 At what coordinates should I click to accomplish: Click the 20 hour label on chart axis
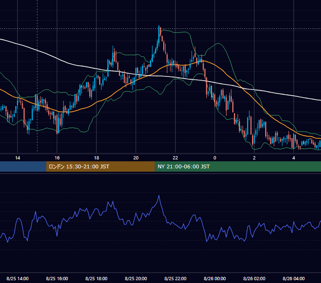pyautogui.click(x=136, y=158)
